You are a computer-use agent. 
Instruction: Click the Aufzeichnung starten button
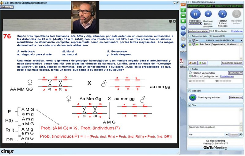pos(199,31)
